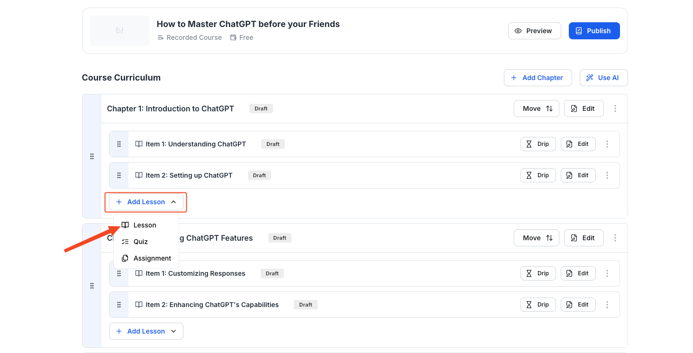Click Draft badge on ChatGPT Features chapter
693x353 pixels.
[280, 238]
